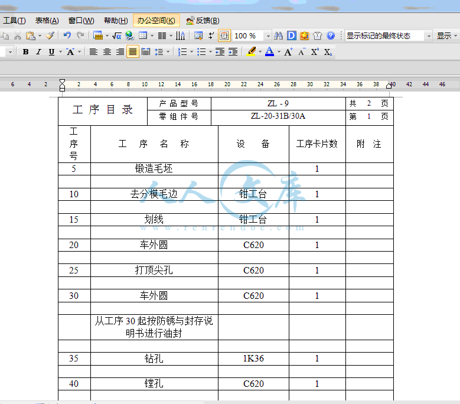Click the show paragraph marks icon
460x404 pixels.
[211, 36]
